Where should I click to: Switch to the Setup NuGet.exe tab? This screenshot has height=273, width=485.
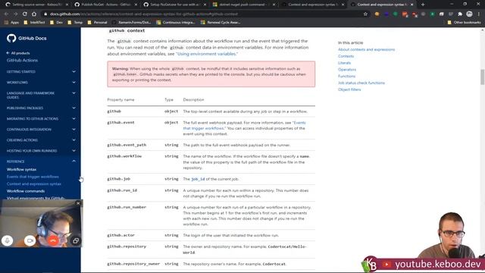[x=175, y=5]
